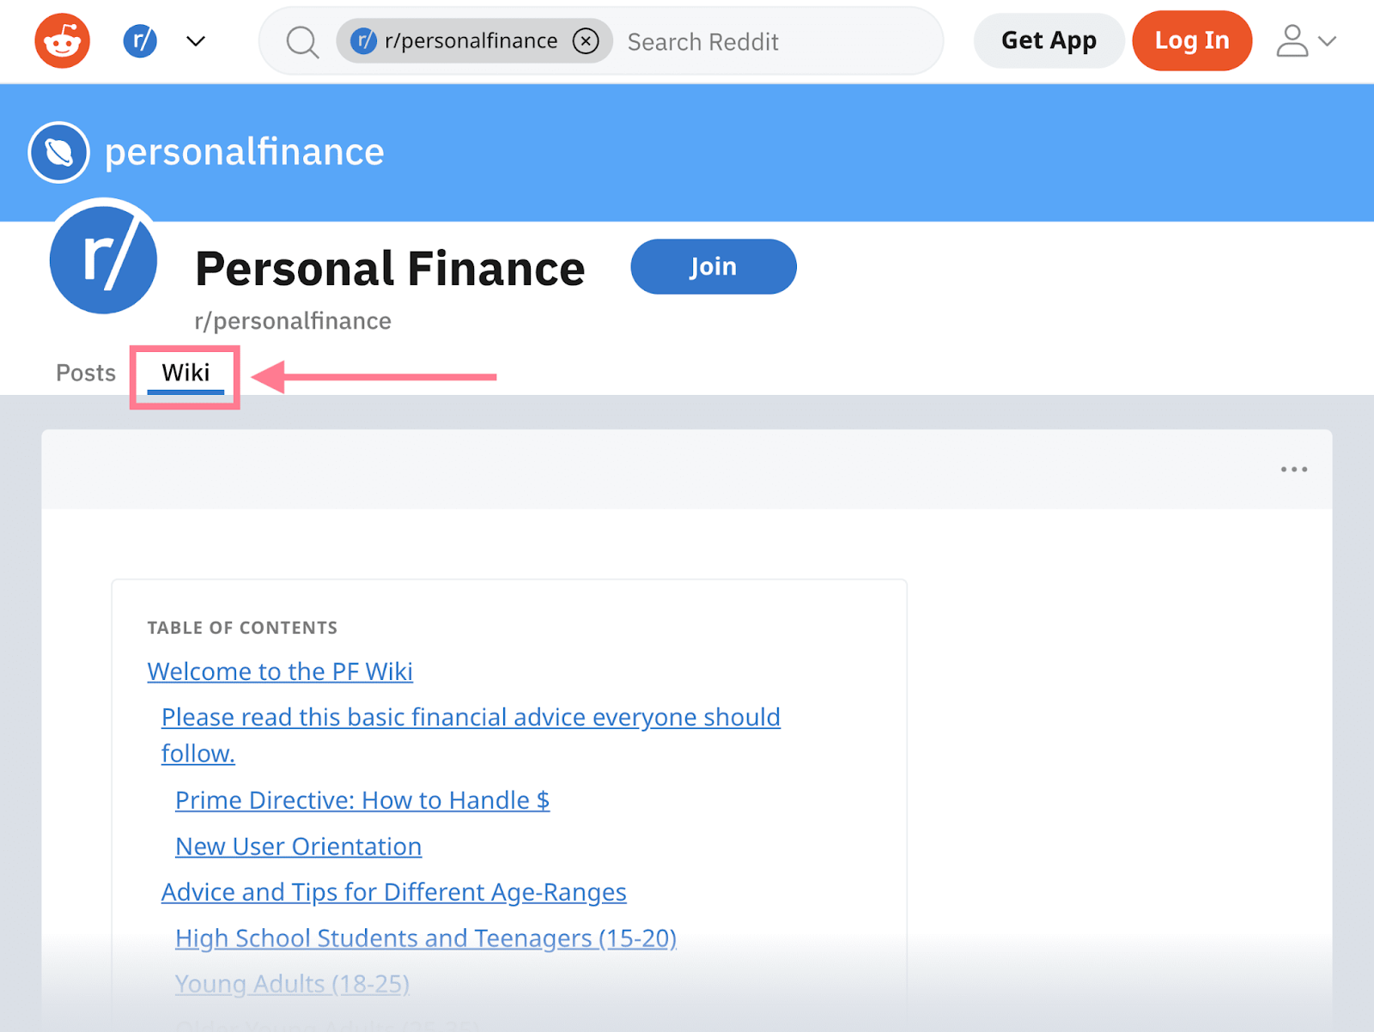The width and height of the screenshot is (1374, 1032).
Task: Switch to the Posts tab
Action: click(x=86, y=373)
